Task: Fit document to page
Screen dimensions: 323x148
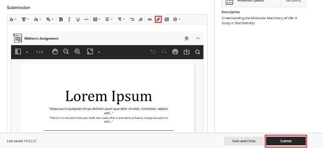Action: coord(90,52)
